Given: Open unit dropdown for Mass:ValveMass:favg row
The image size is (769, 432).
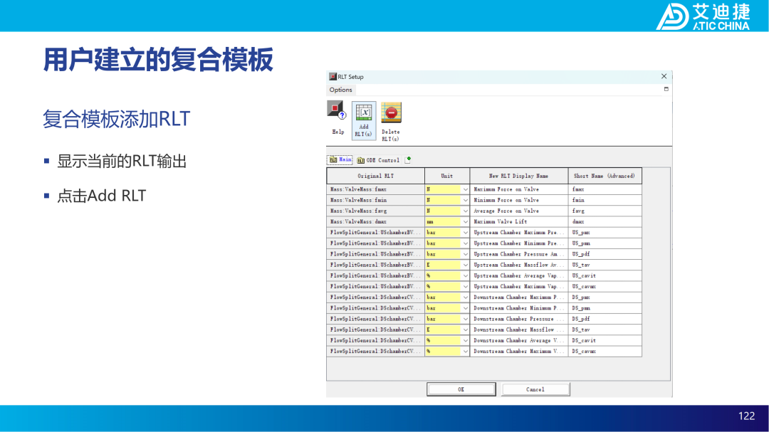Looking at the screenshot, I should coord(465,211).
